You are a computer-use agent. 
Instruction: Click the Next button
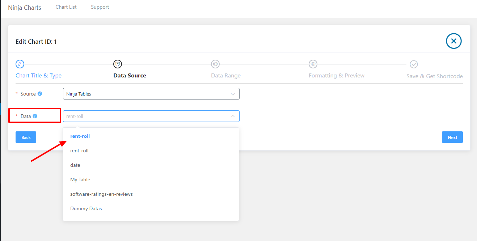[452, 137]
